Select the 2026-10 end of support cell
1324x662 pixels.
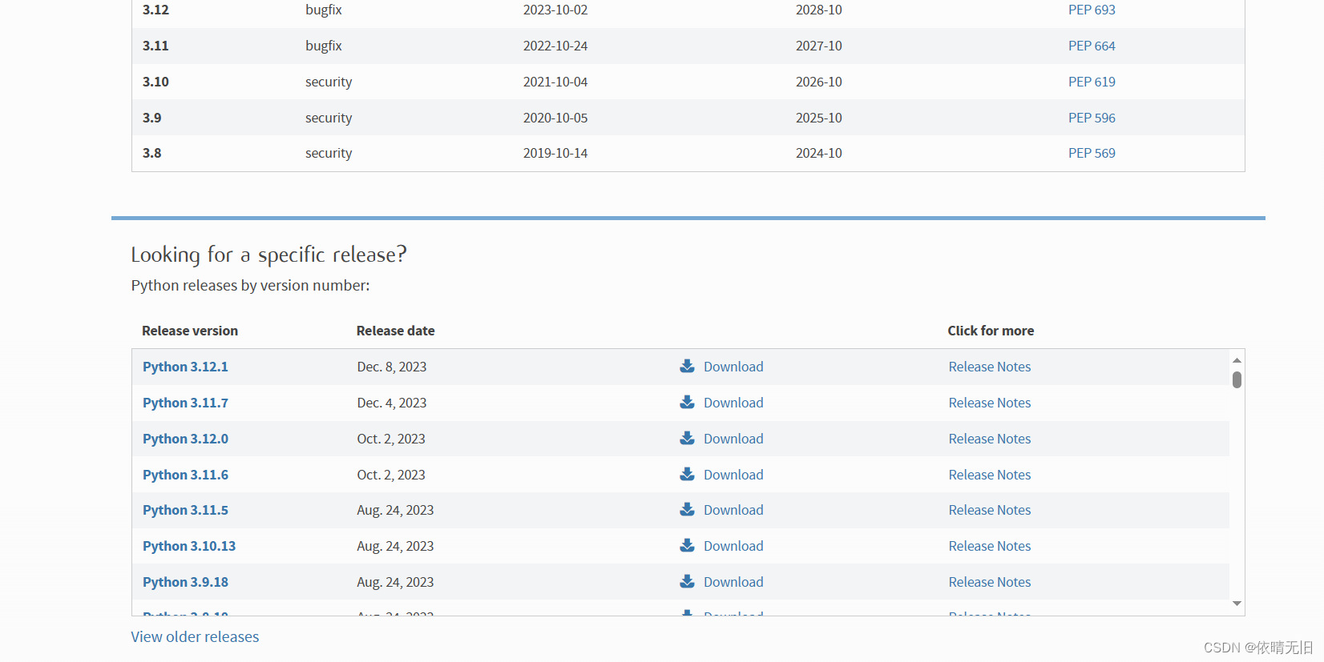[x=819, y=82]
